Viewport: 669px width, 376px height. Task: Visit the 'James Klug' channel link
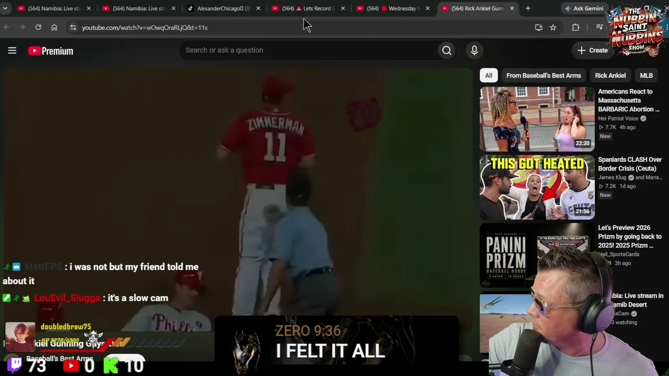point(612,178)
